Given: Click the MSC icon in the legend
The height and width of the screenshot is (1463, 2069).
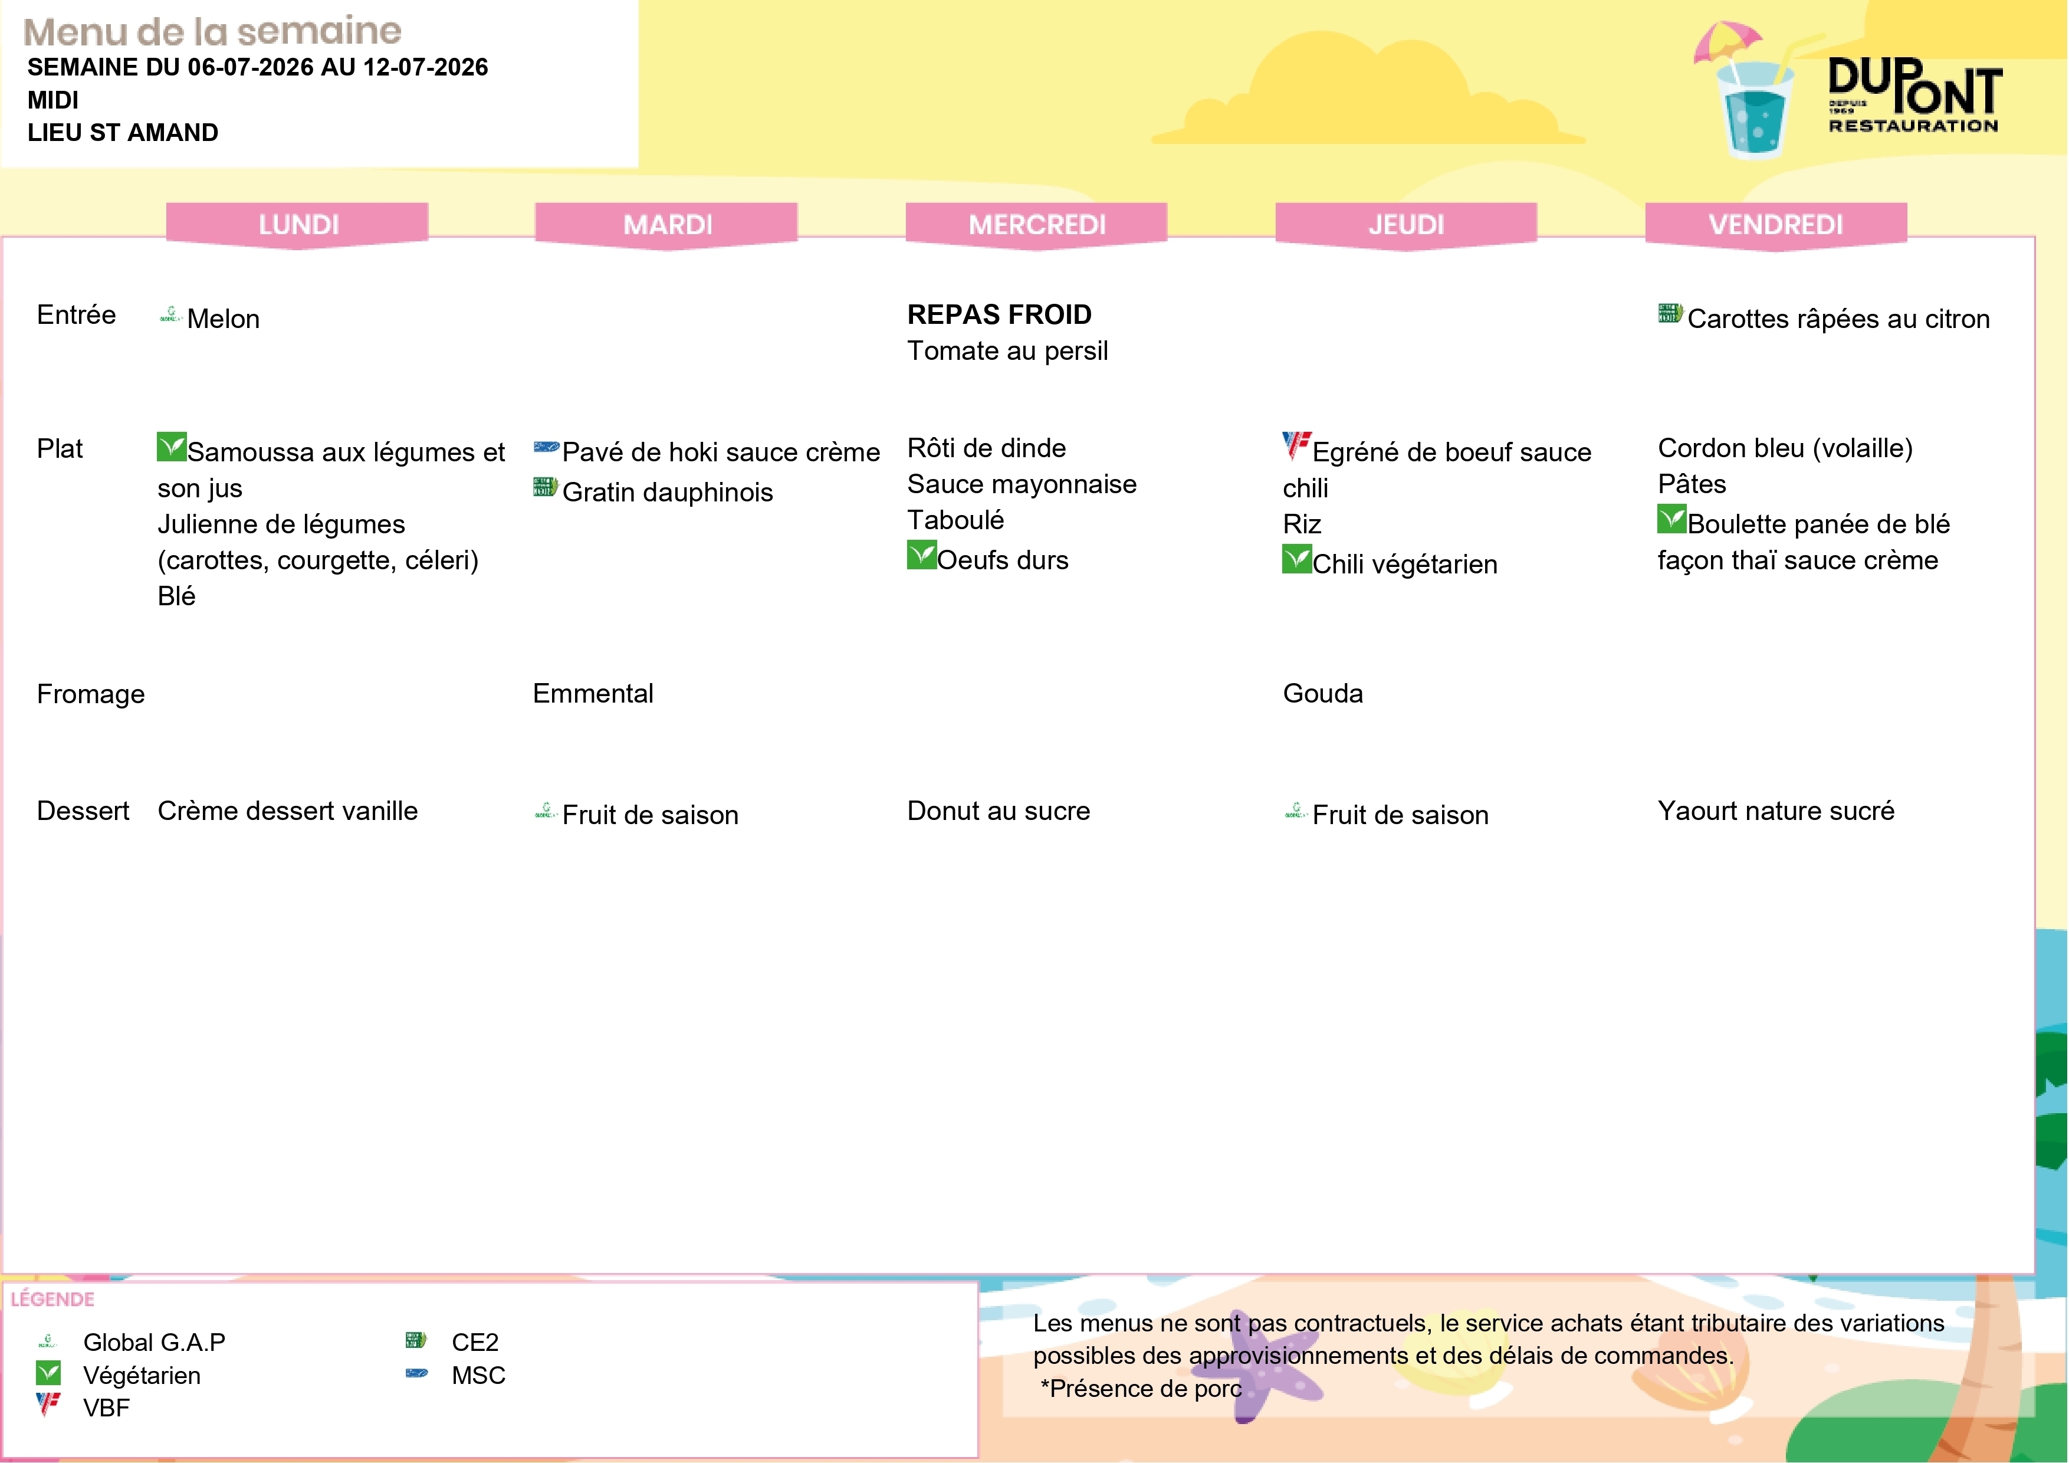Looking at the screenshot, I should click(416, 1373).
